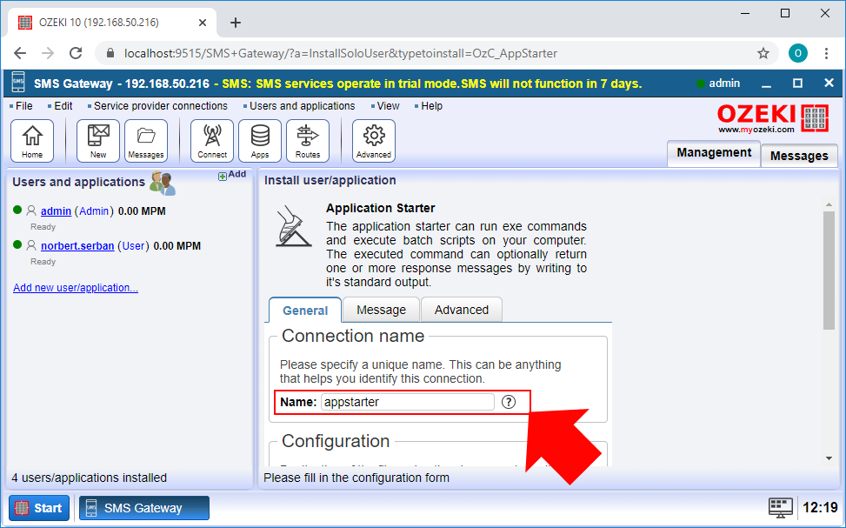
Task: Go back in browser history
Action: coord(20,53)
